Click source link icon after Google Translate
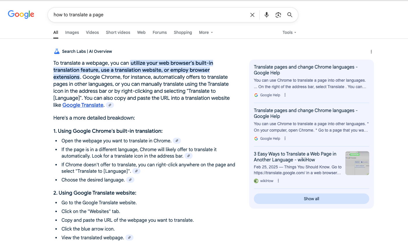 (110, 105)
